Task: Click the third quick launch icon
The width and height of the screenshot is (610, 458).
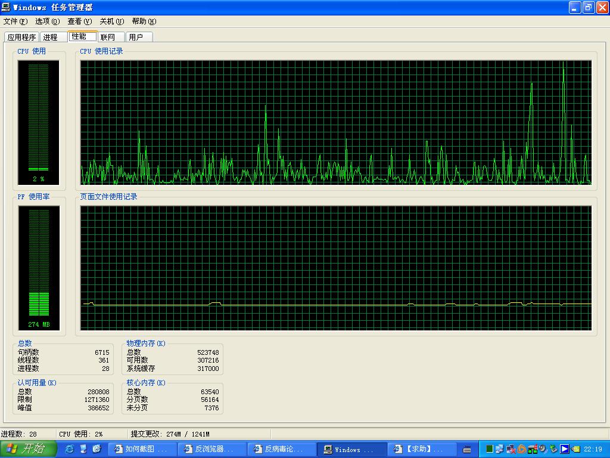Action: (x=97, y=448)
